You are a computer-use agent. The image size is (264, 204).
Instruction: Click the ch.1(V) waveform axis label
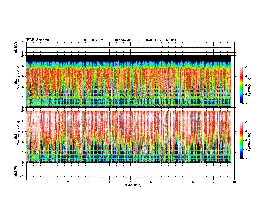coord(16,47)
